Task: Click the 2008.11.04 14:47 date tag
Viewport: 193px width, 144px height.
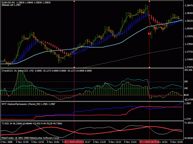Action: (149, 142)
